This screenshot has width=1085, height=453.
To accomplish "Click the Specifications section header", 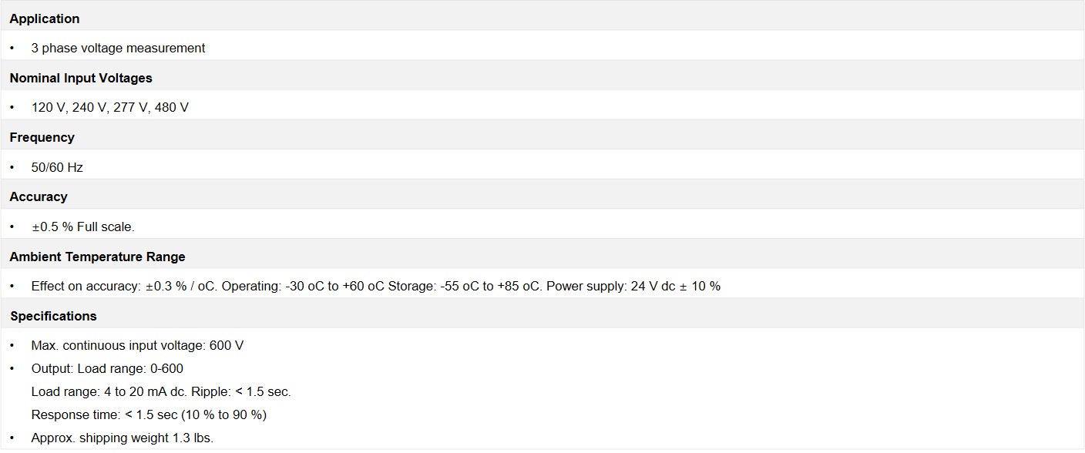I will pyautogui.click(x=53, y=316).
